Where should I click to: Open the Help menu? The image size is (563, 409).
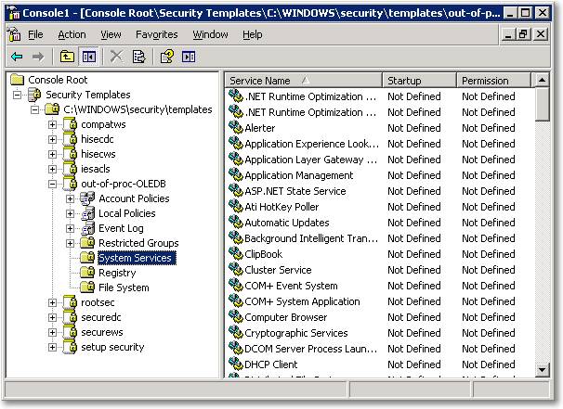tap(253, 34)
